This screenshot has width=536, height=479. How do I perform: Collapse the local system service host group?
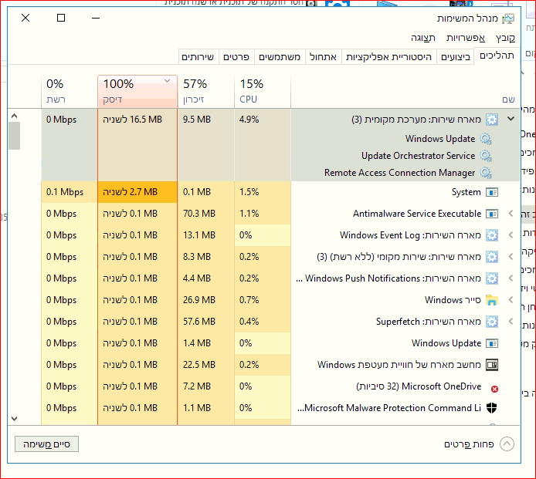point(511,119)
